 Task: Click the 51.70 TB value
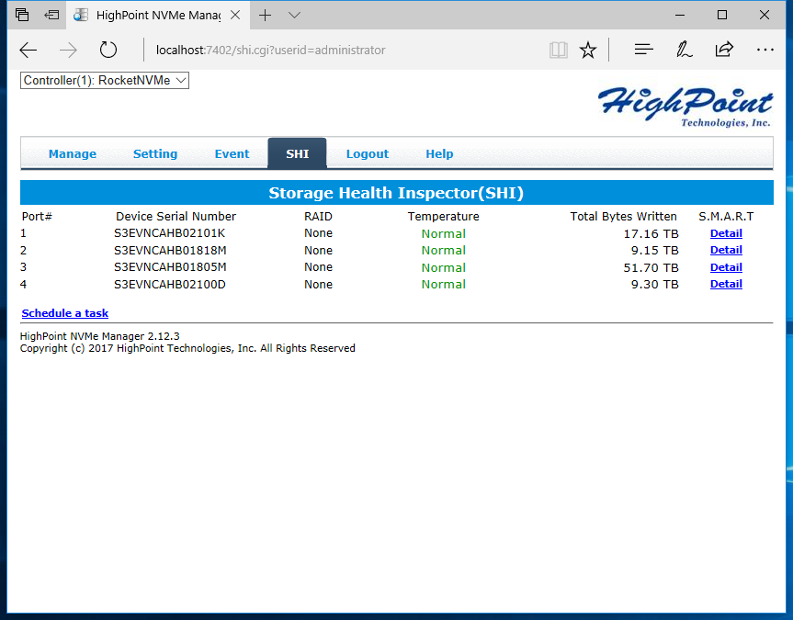click(651, 267)
